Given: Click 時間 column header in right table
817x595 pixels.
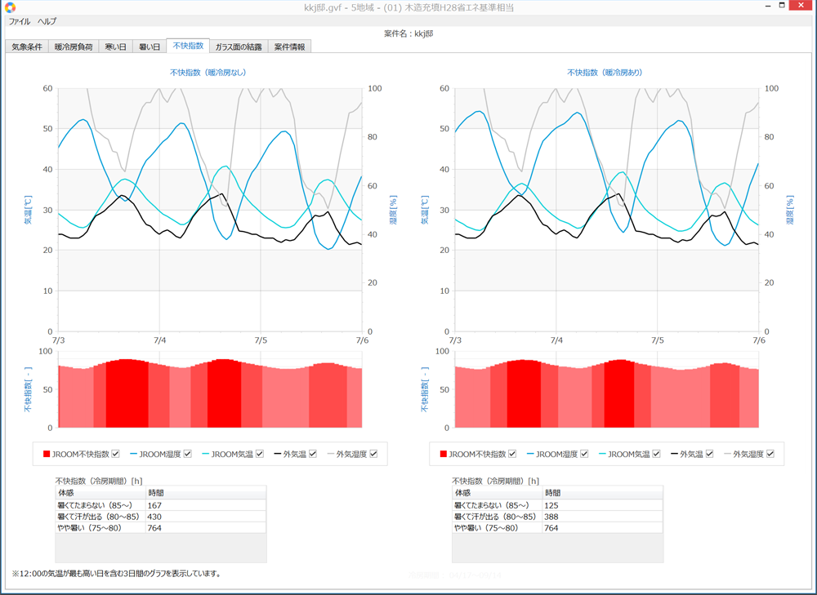Looking at the screenshot, I should [x=603, y=492].
